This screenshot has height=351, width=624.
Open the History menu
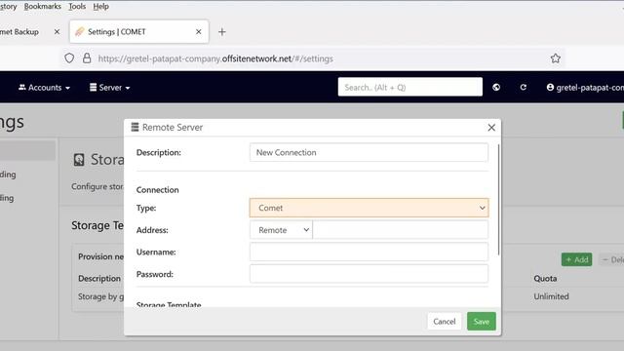tap(8, 7)
